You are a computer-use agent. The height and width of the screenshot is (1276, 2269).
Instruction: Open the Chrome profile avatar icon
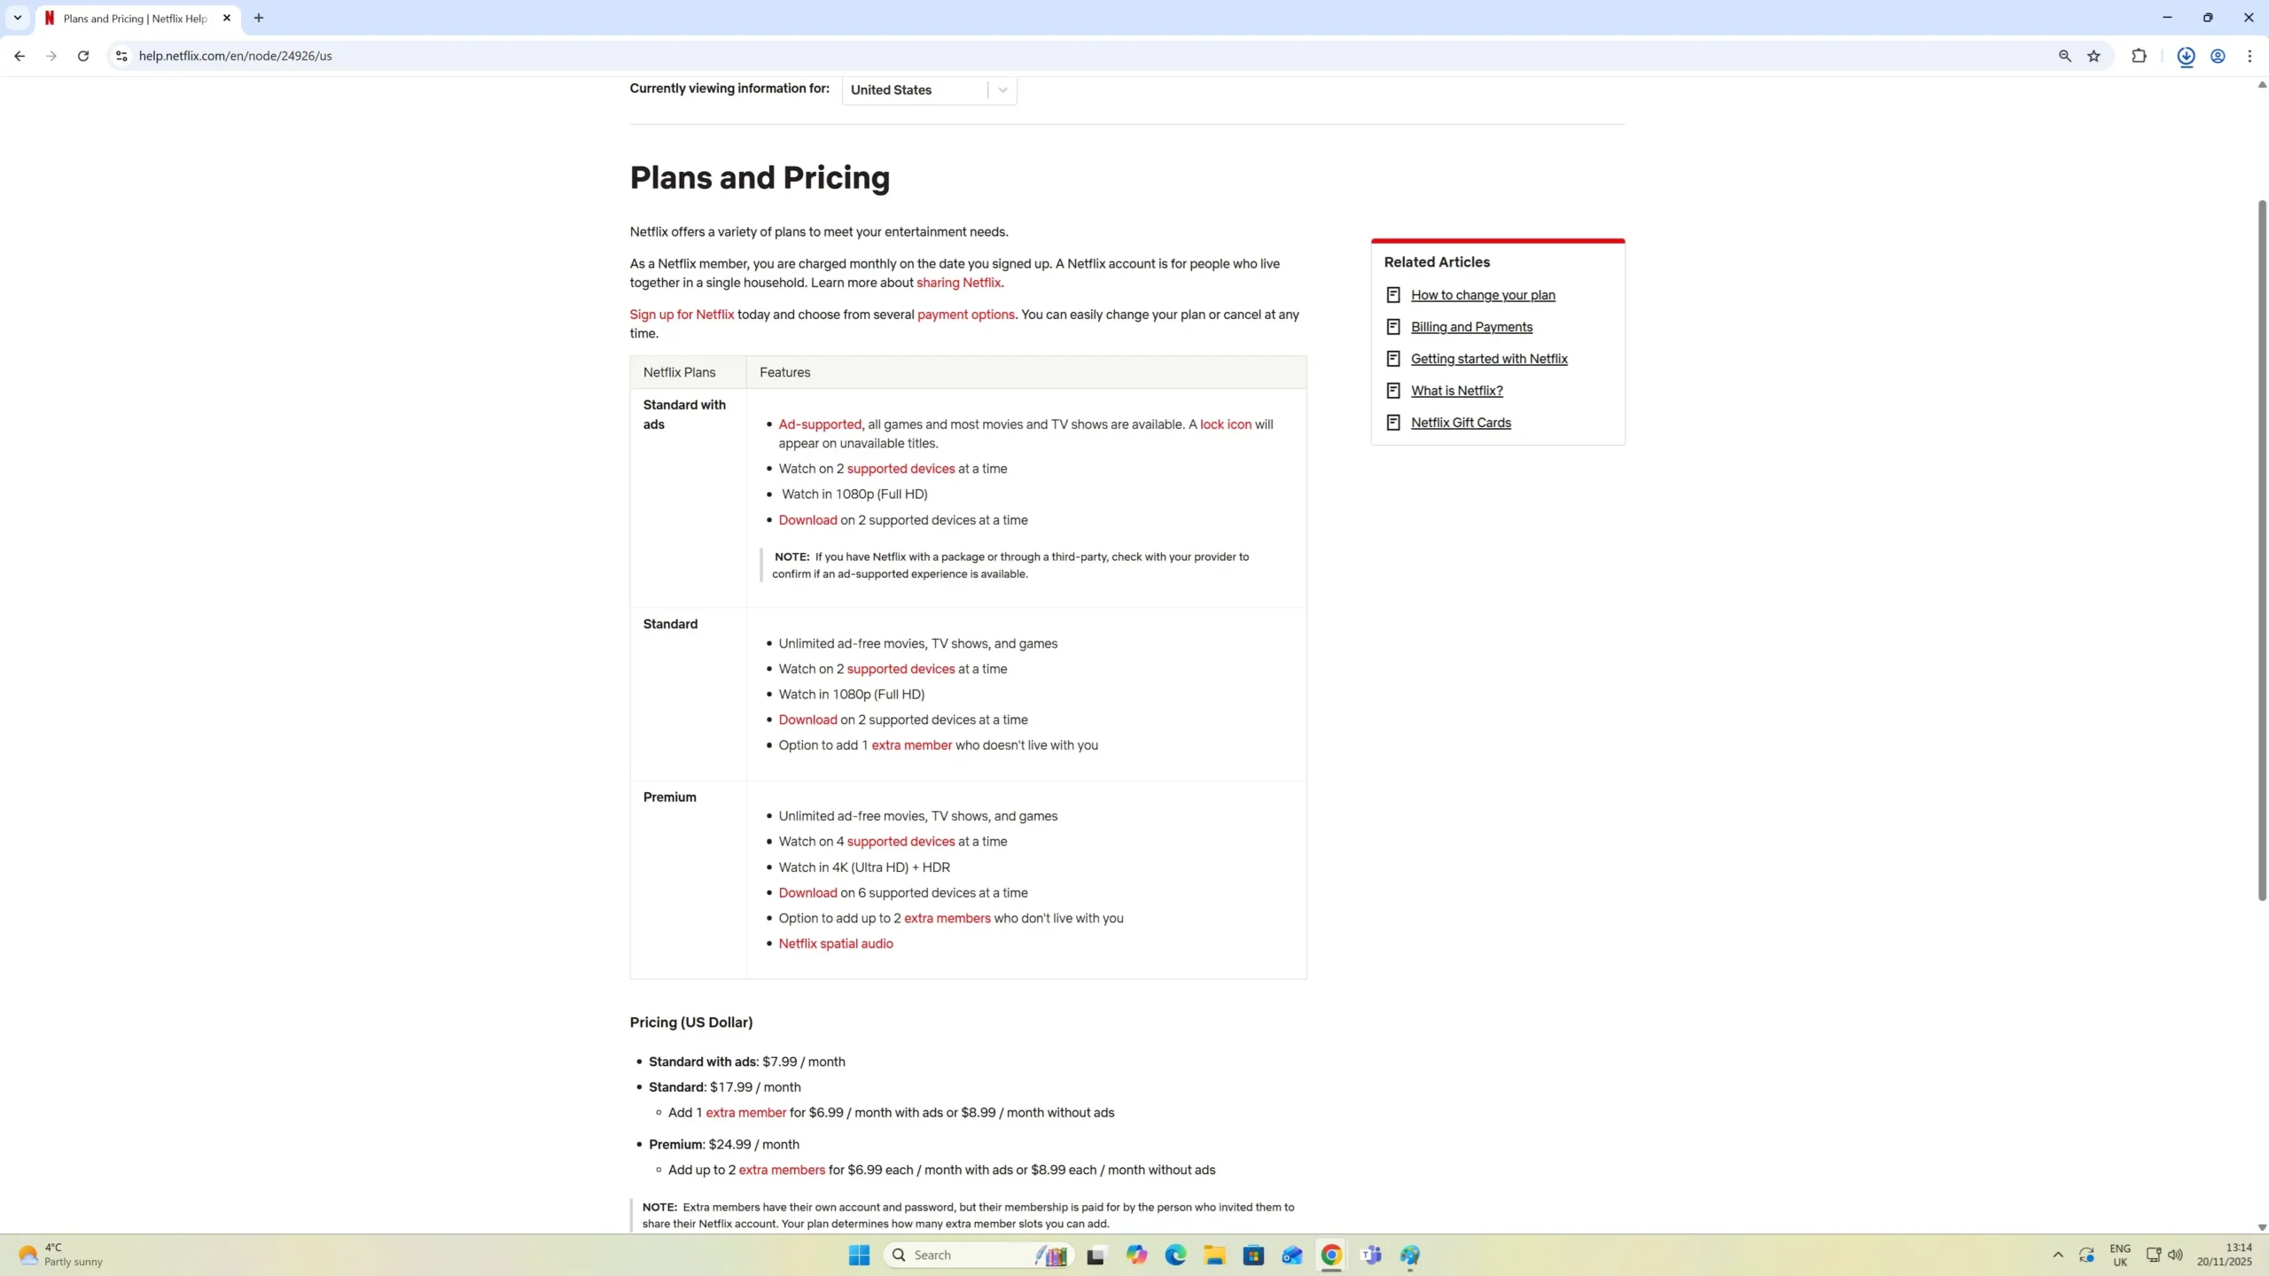2218,56
